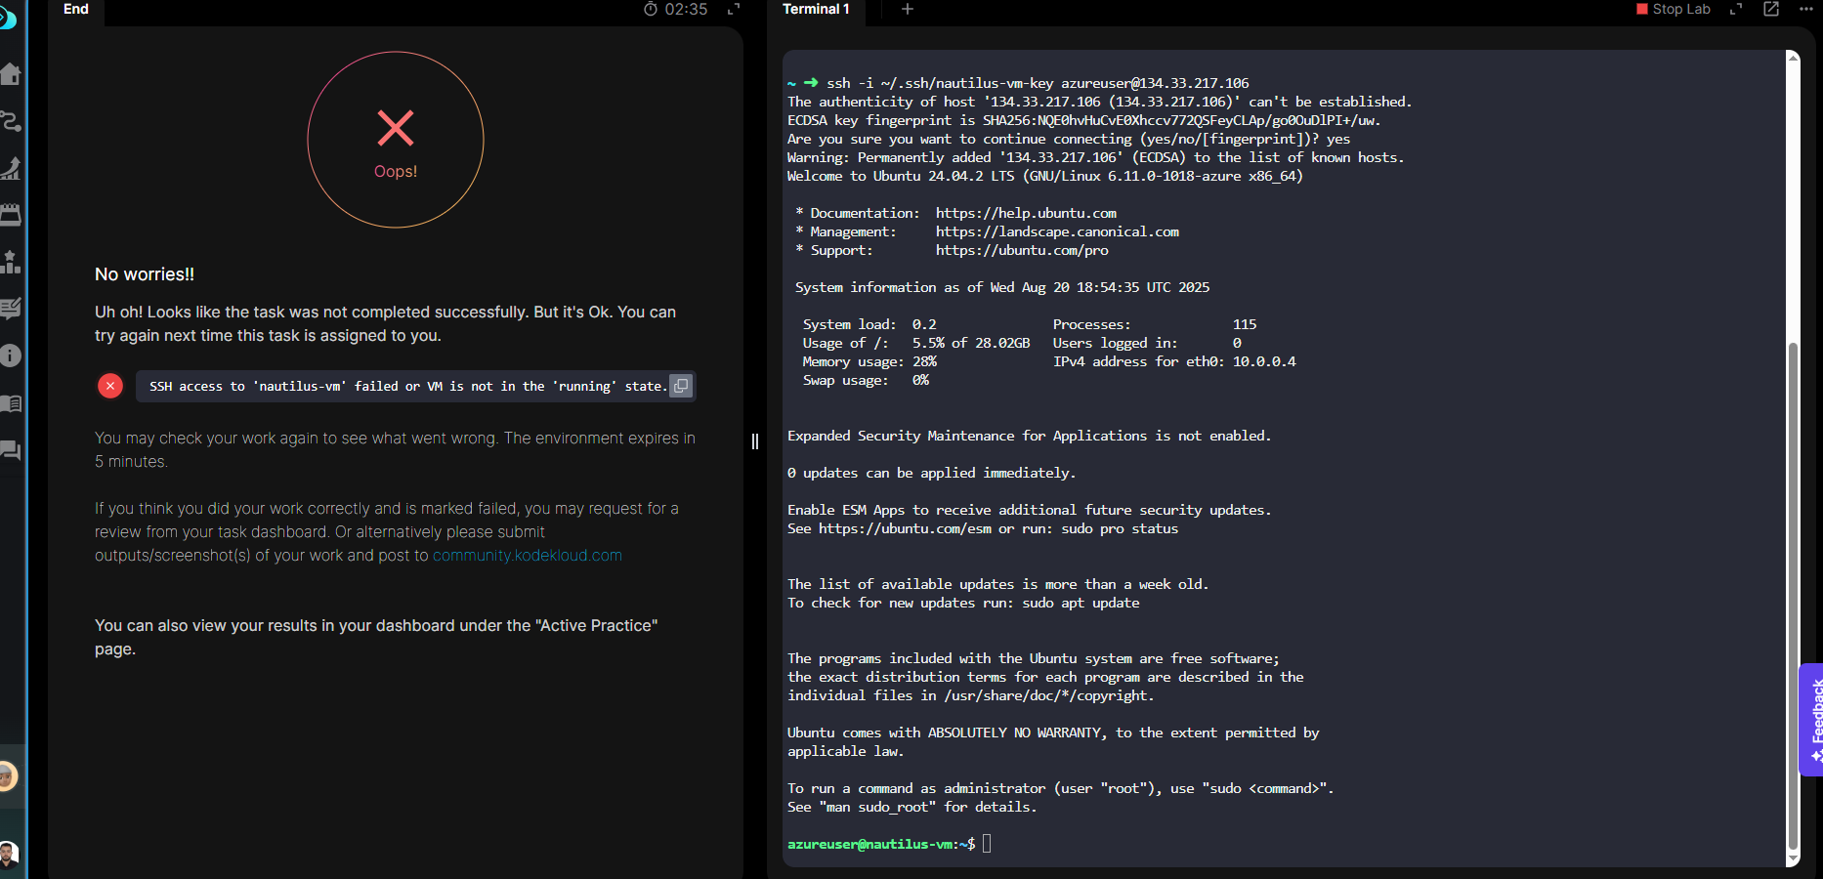The image size is (1823, 879).
Task: Open the note with pencil icon
Action: click(x=11, y=309)
